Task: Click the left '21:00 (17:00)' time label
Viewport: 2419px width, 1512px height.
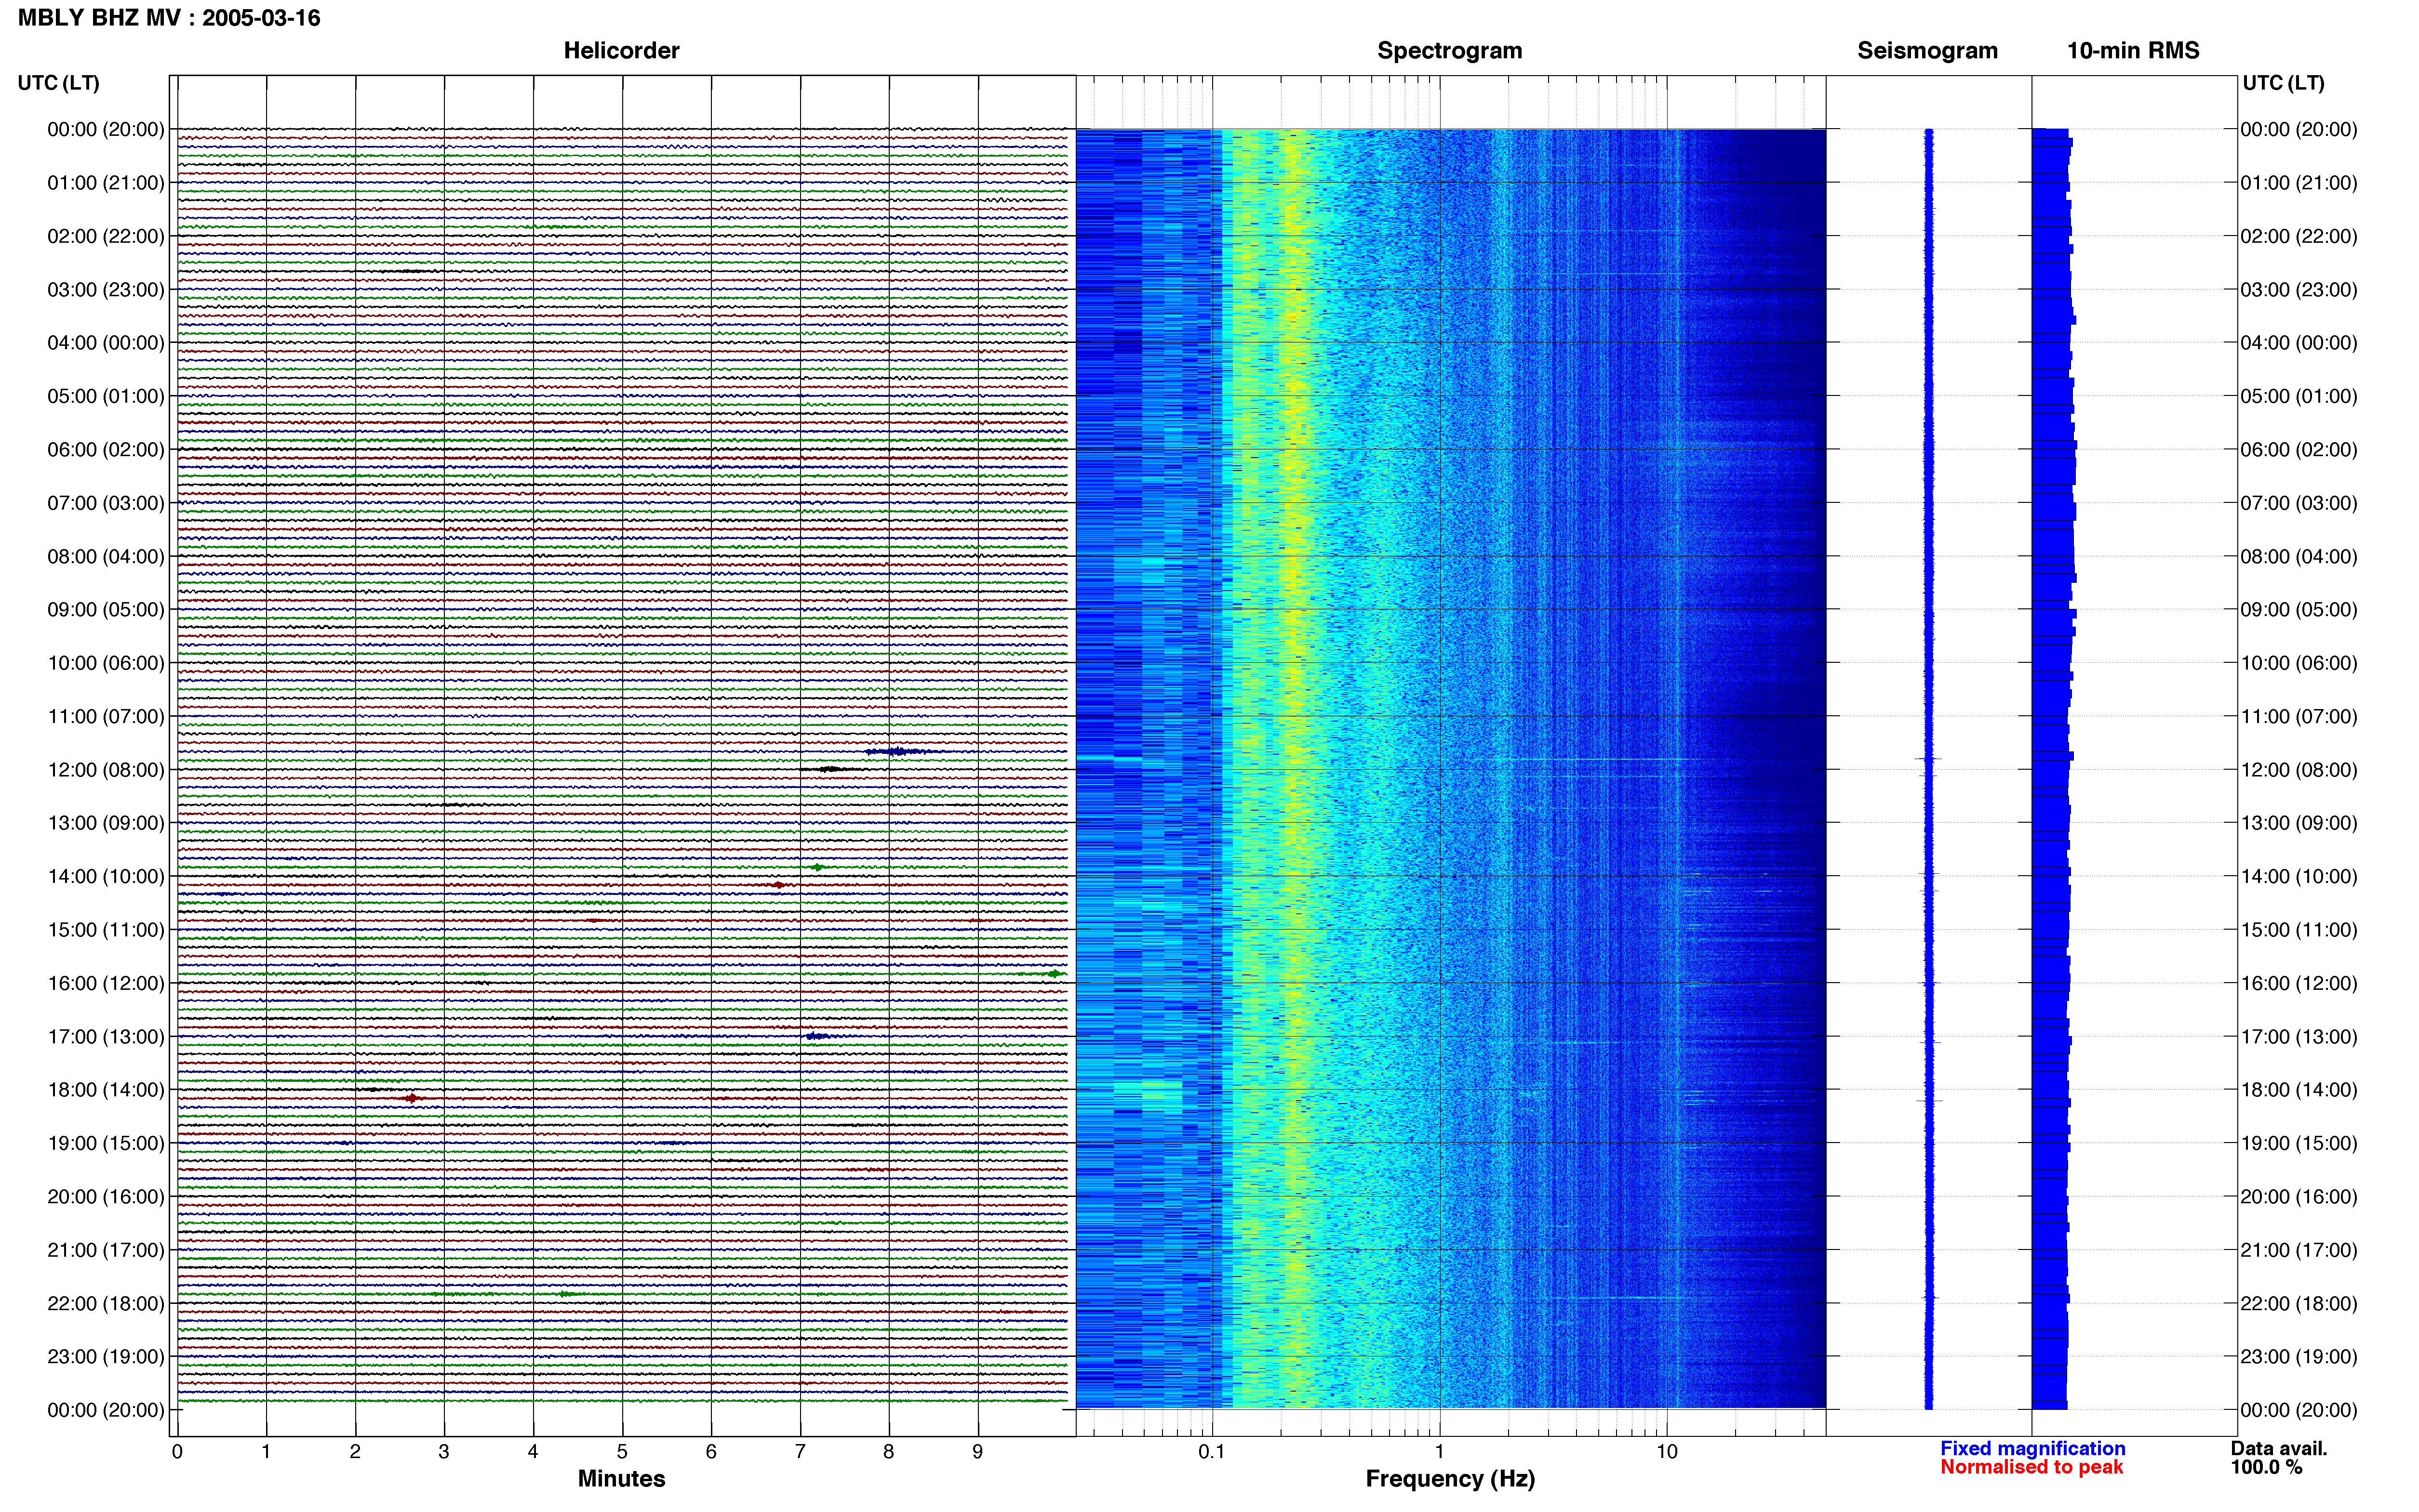Action: [x=106, y=1250]
